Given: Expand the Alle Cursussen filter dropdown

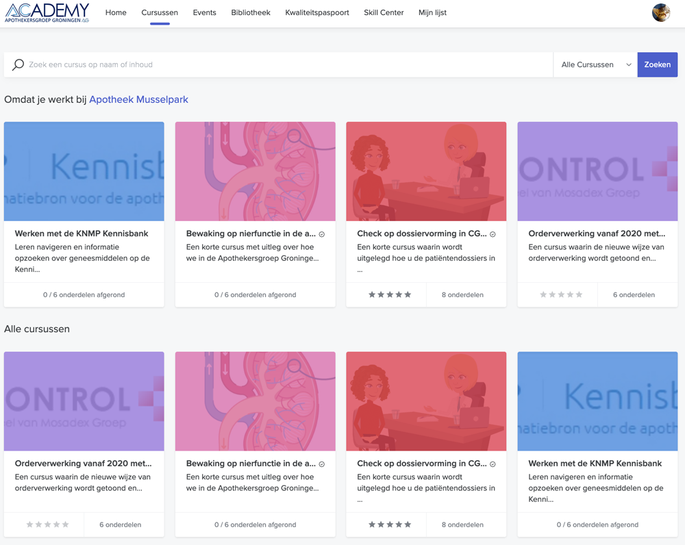Looking at the screenshot, I should click(x=595, y=64).
